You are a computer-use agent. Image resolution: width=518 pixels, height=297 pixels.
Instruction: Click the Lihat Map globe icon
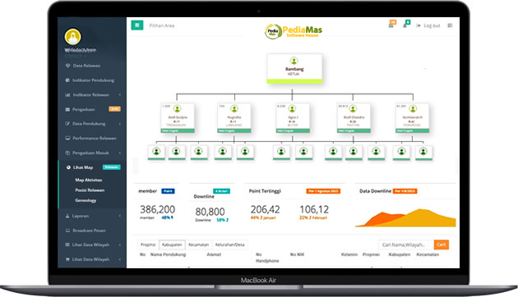[x=68, y=167]
